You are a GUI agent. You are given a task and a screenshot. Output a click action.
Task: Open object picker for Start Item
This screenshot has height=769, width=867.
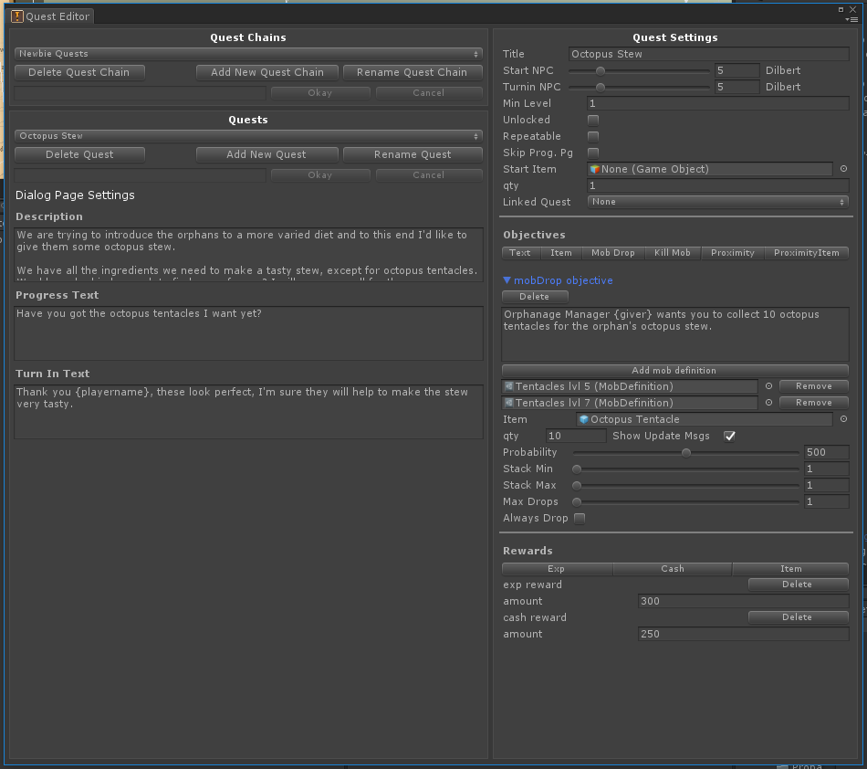tap(843, 169)
